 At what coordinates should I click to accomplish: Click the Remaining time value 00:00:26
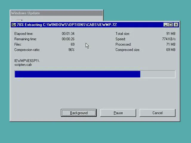(x=68, y=39)
